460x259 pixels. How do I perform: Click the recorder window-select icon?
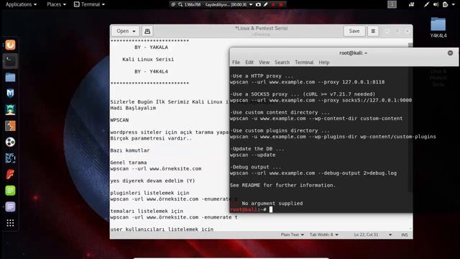coord(173,4)
